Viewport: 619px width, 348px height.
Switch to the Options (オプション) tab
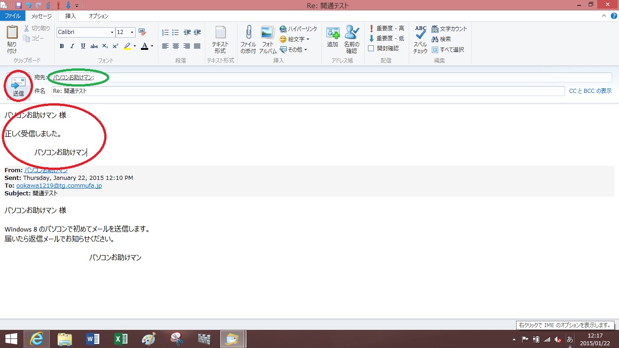98,16
